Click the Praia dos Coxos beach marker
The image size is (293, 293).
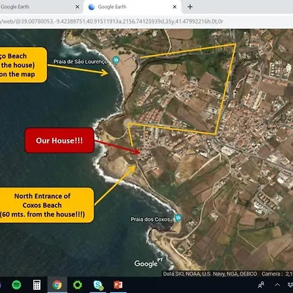[x=178, y=218]
